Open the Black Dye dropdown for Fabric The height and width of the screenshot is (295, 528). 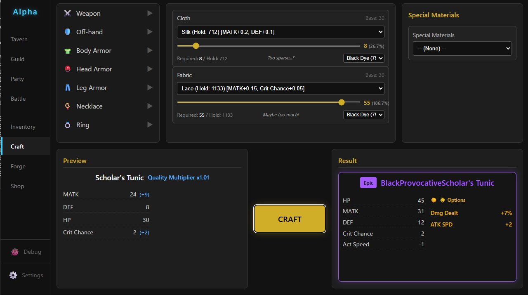363,114
